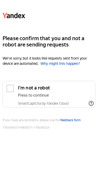
Task: Click the andex letters of the logo
Action: (16, 16)
